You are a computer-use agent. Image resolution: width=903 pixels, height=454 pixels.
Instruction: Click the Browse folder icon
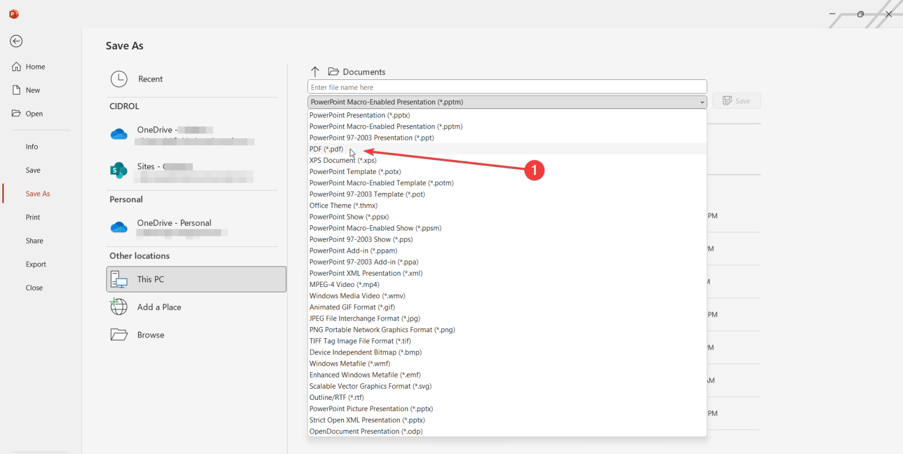coord(119,335)
